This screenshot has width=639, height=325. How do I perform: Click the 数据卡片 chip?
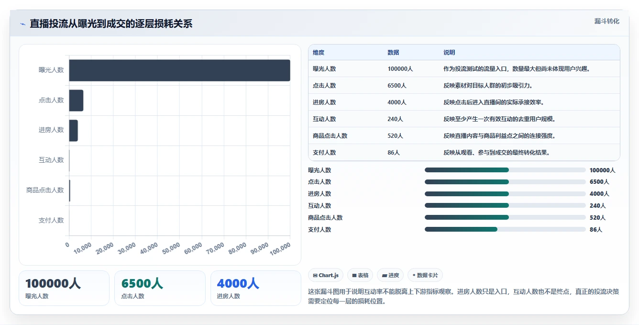[425, 275]
